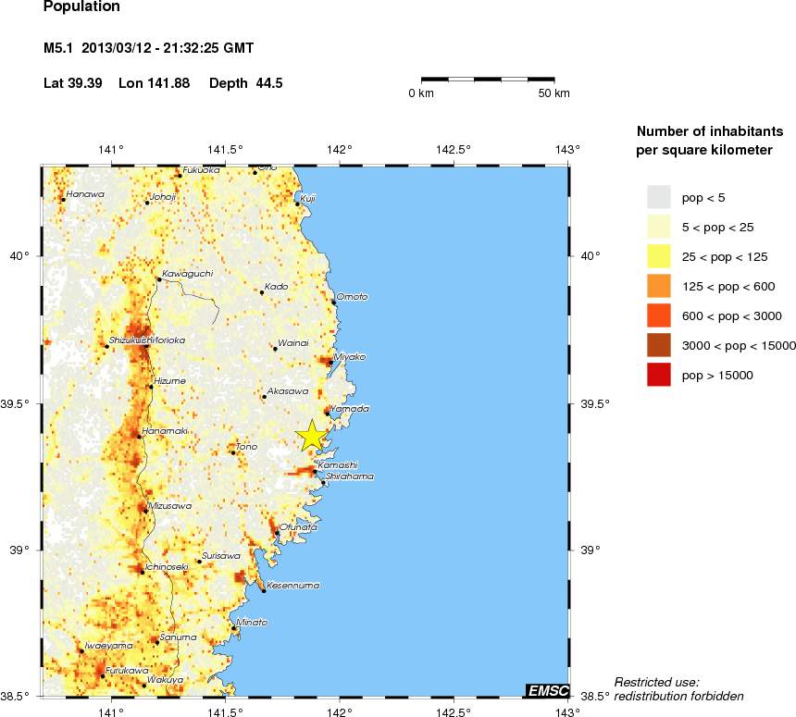This screenshot has width=796, height=717.
Task: Click the Miyako city marker
Action: tap(330, 362)
